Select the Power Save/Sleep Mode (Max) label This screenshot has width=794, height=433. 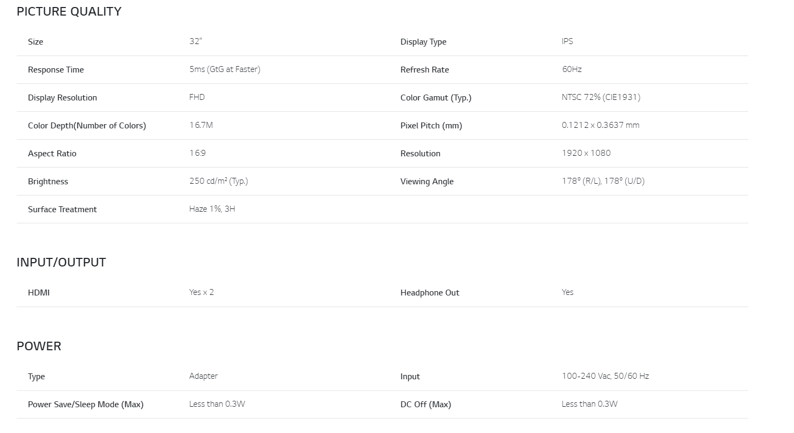tap(85, 405)
